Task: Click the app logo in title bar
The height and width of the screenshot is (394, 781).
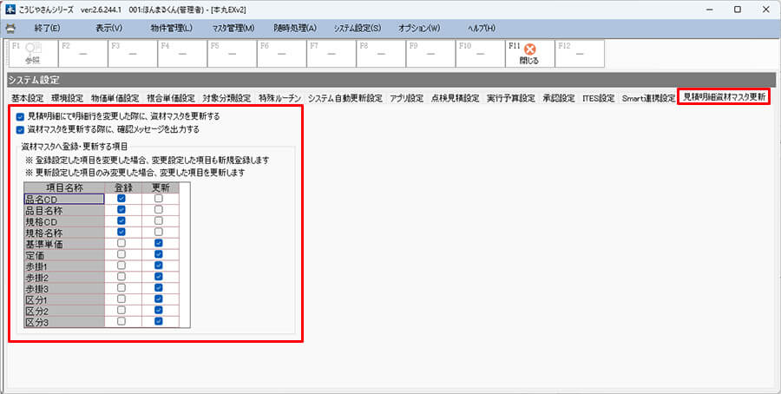Action: (10, 9)
